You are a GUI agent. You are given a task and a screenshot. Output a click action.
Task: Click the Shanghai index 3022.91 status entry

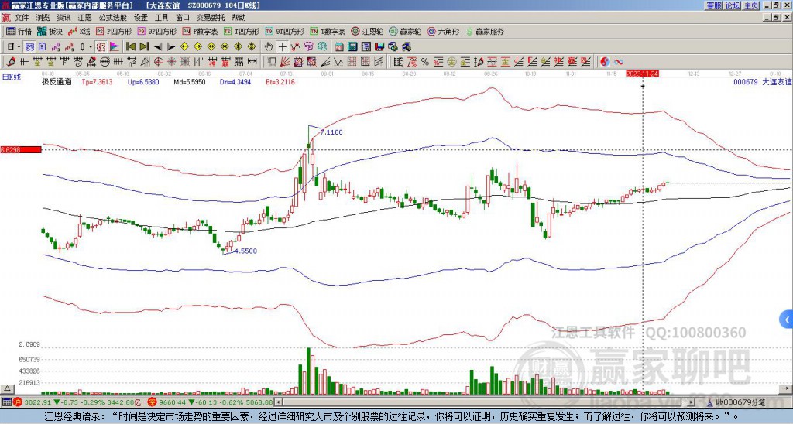(x=78, y=402)
